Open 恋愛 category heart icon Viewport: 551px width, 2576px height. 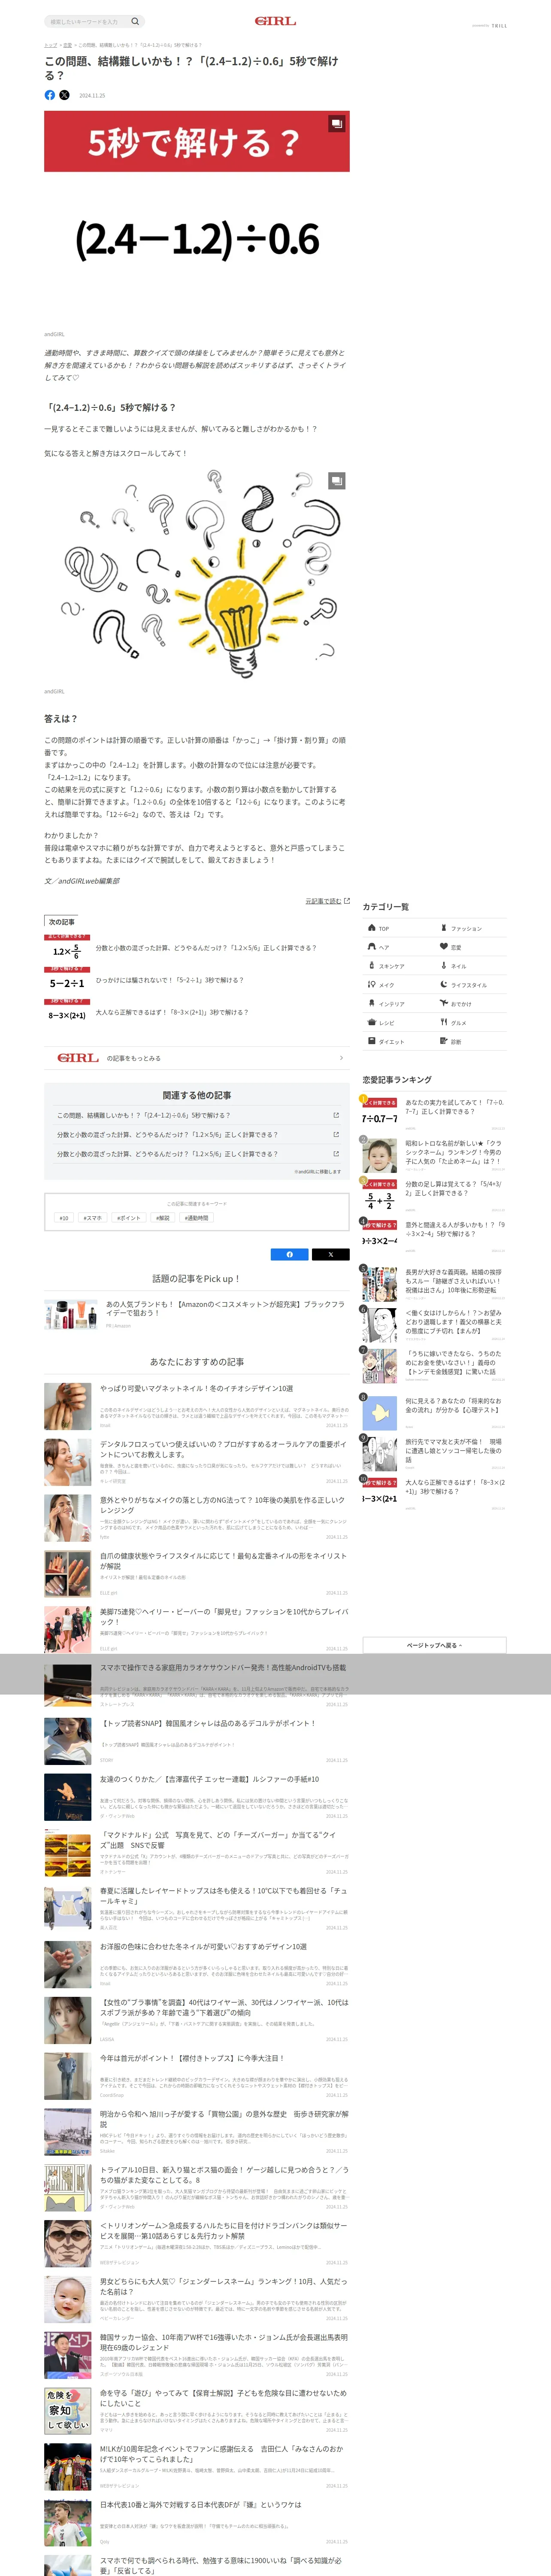pyautogui.click(x=444, y=947)
